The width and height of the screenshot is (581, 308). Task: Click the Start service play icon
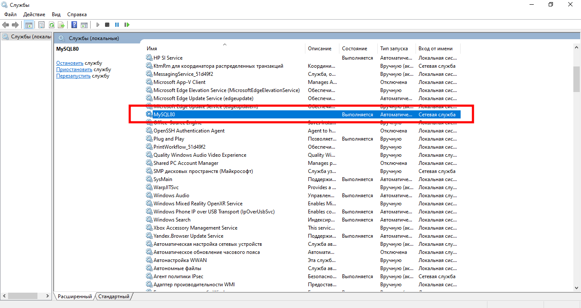[98, 25]
